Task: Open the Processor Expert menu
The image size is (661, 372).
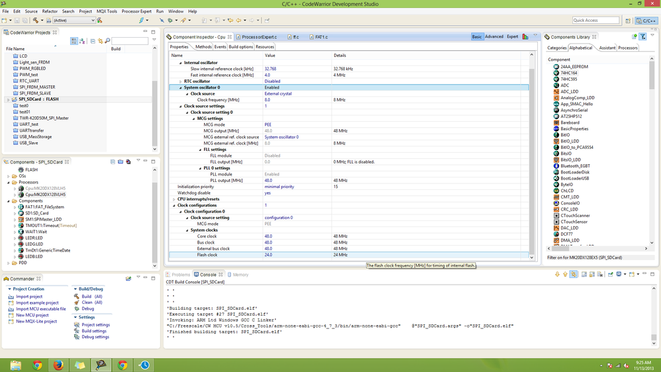Action: click(x=136, y=11)
